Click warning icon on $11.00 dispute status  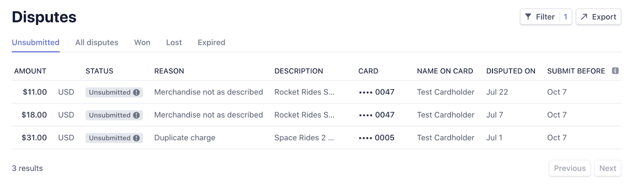tap(136, 92)
